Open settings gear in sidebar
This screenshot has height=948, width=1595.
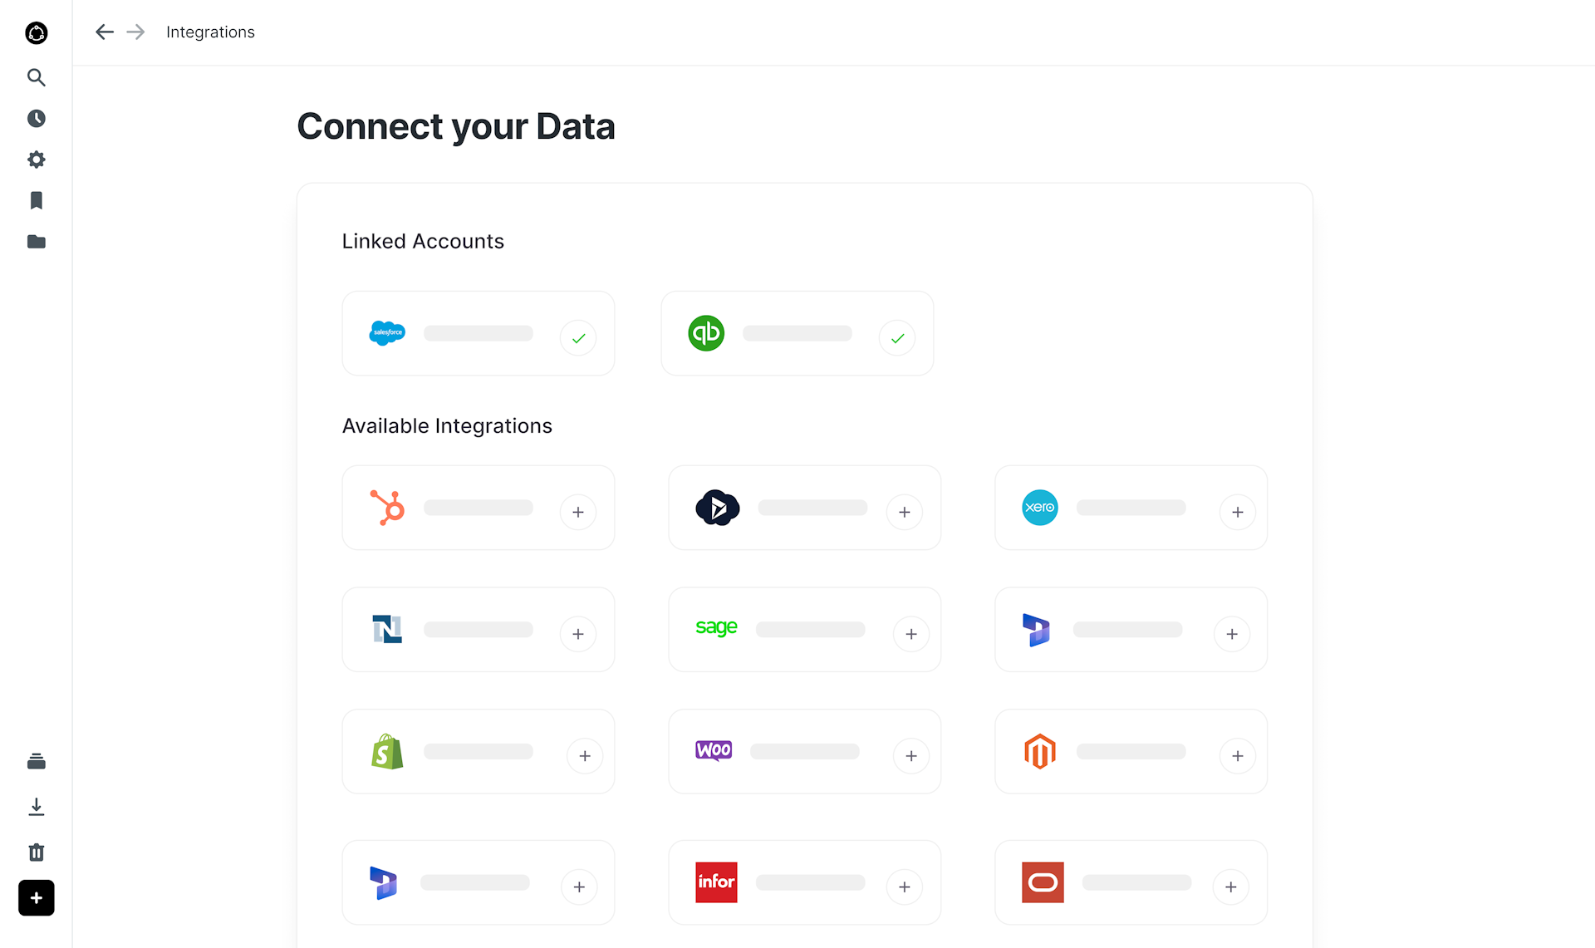click(x=36, y=160)
